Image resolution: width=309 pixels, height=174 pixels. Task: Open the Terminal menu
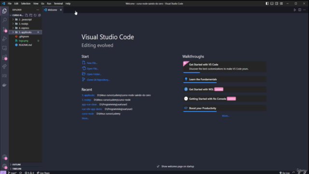[58, 3]
